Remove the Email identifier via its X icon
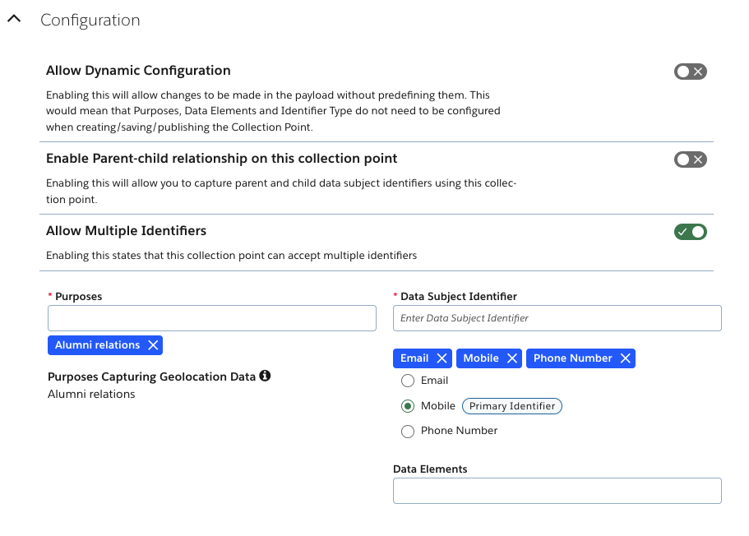 441,358
